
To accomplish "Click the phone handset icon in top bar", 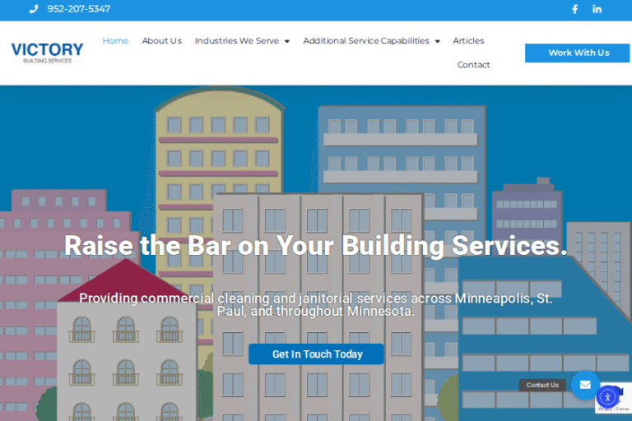I will point(34,9).
